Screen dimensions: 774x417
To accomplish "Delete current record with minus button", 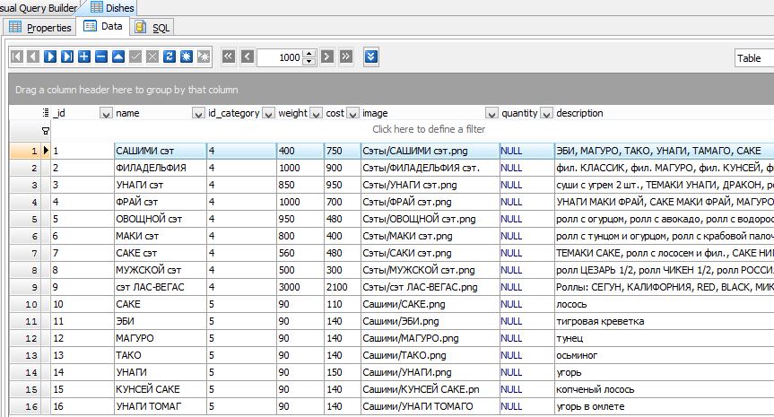I will tap(101, 56).
